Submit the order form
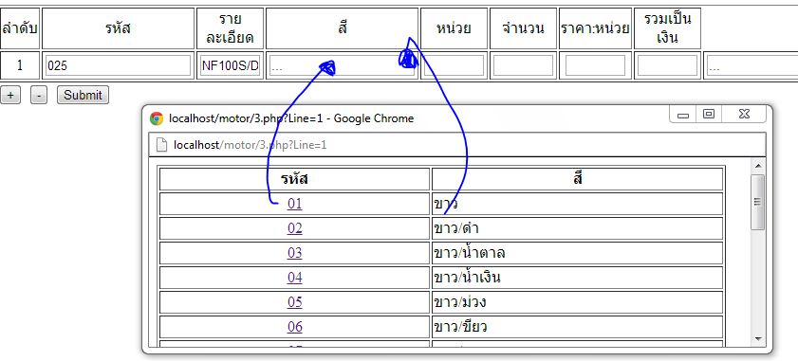The width and height of the screenshot is (798, 361). tap(83, 95)
